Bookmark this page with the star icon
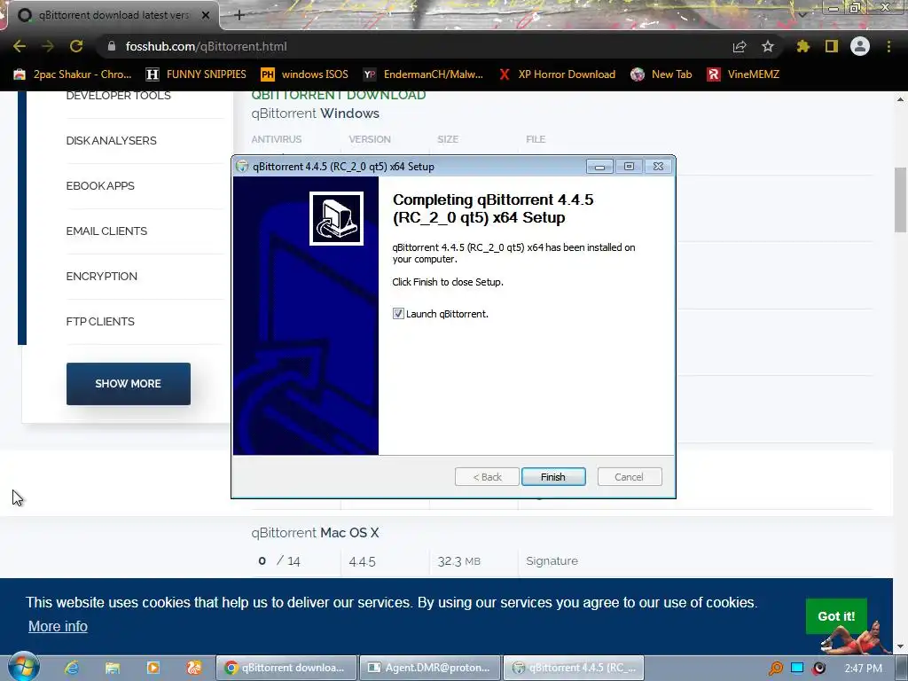The width and height of the screenshot is (908, 681). [767, 46]
